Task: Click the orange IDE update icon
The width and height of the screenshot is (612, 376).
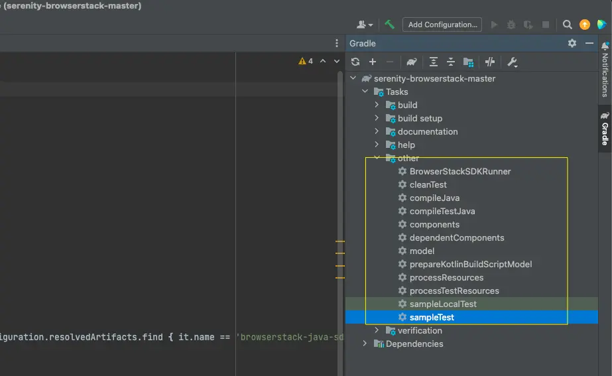Action: point(584,25)
